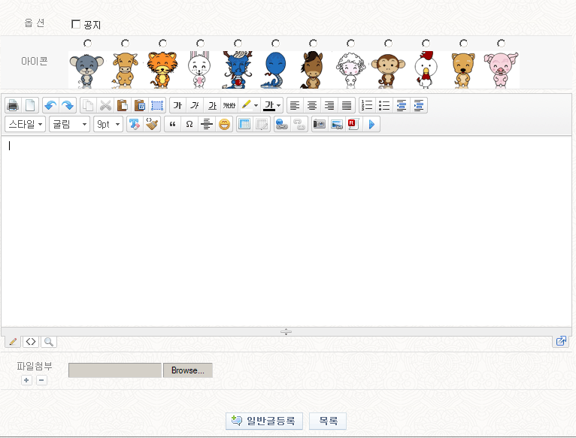Insert a bulleted list

point(384,106)
